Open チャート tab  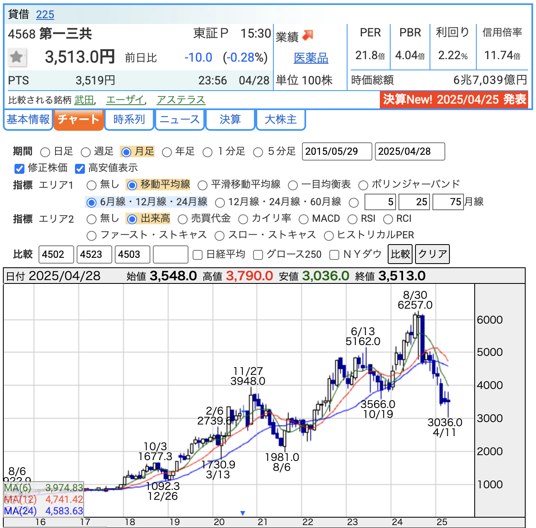[79, 120]
